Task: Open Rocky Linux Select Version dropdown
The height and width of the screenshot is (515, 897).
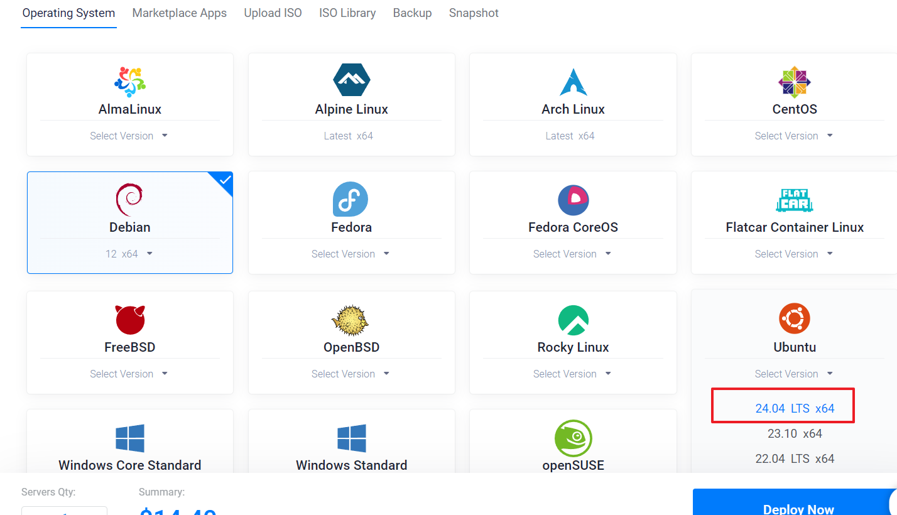Action: (573, 374)
